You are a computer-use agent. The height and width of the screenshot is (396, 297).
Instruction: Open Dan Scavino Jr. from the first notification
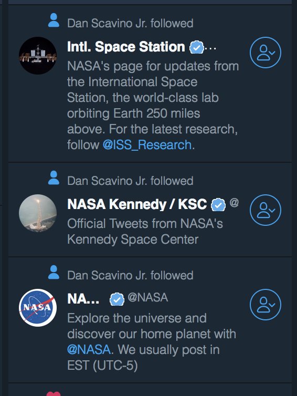(x=108, y=24)
